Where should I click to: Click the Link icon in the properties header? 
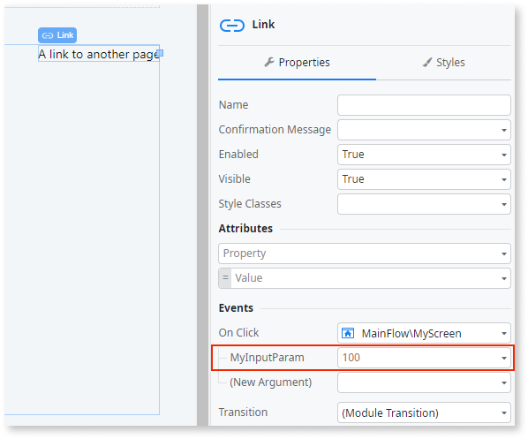point(231,26)
